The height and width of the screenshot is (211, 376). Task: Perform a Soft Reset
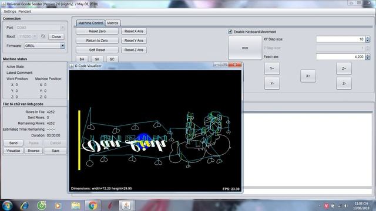tap(97, 50)
